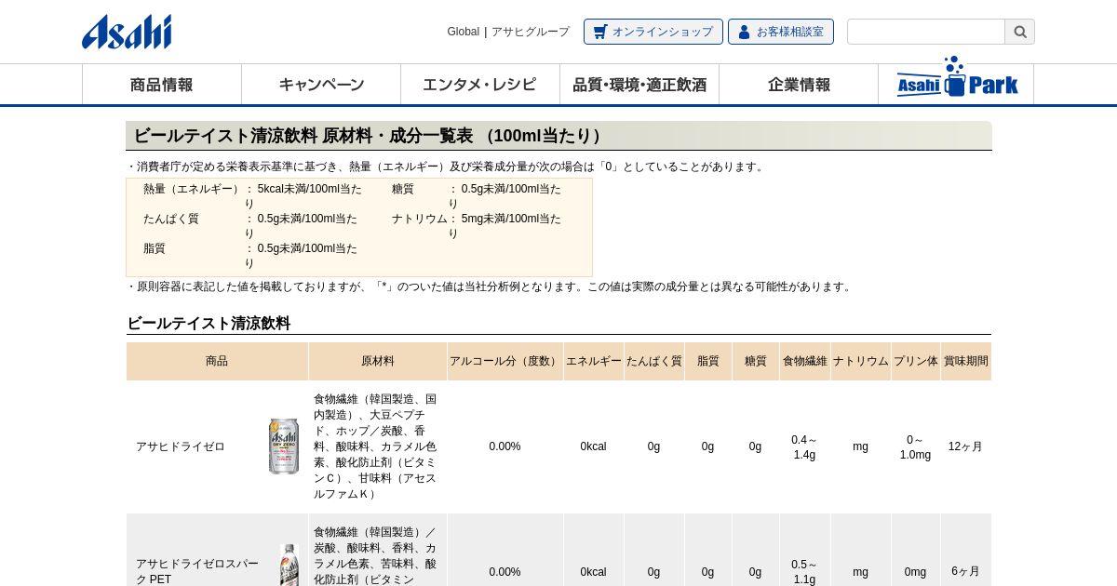Click the Asahi logo

point(127,32)
